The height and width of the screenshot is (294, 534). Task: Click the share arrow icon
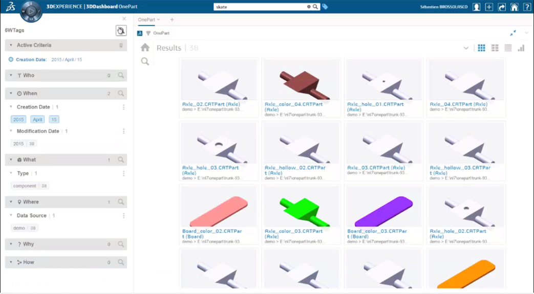click(x=502, y=7)
